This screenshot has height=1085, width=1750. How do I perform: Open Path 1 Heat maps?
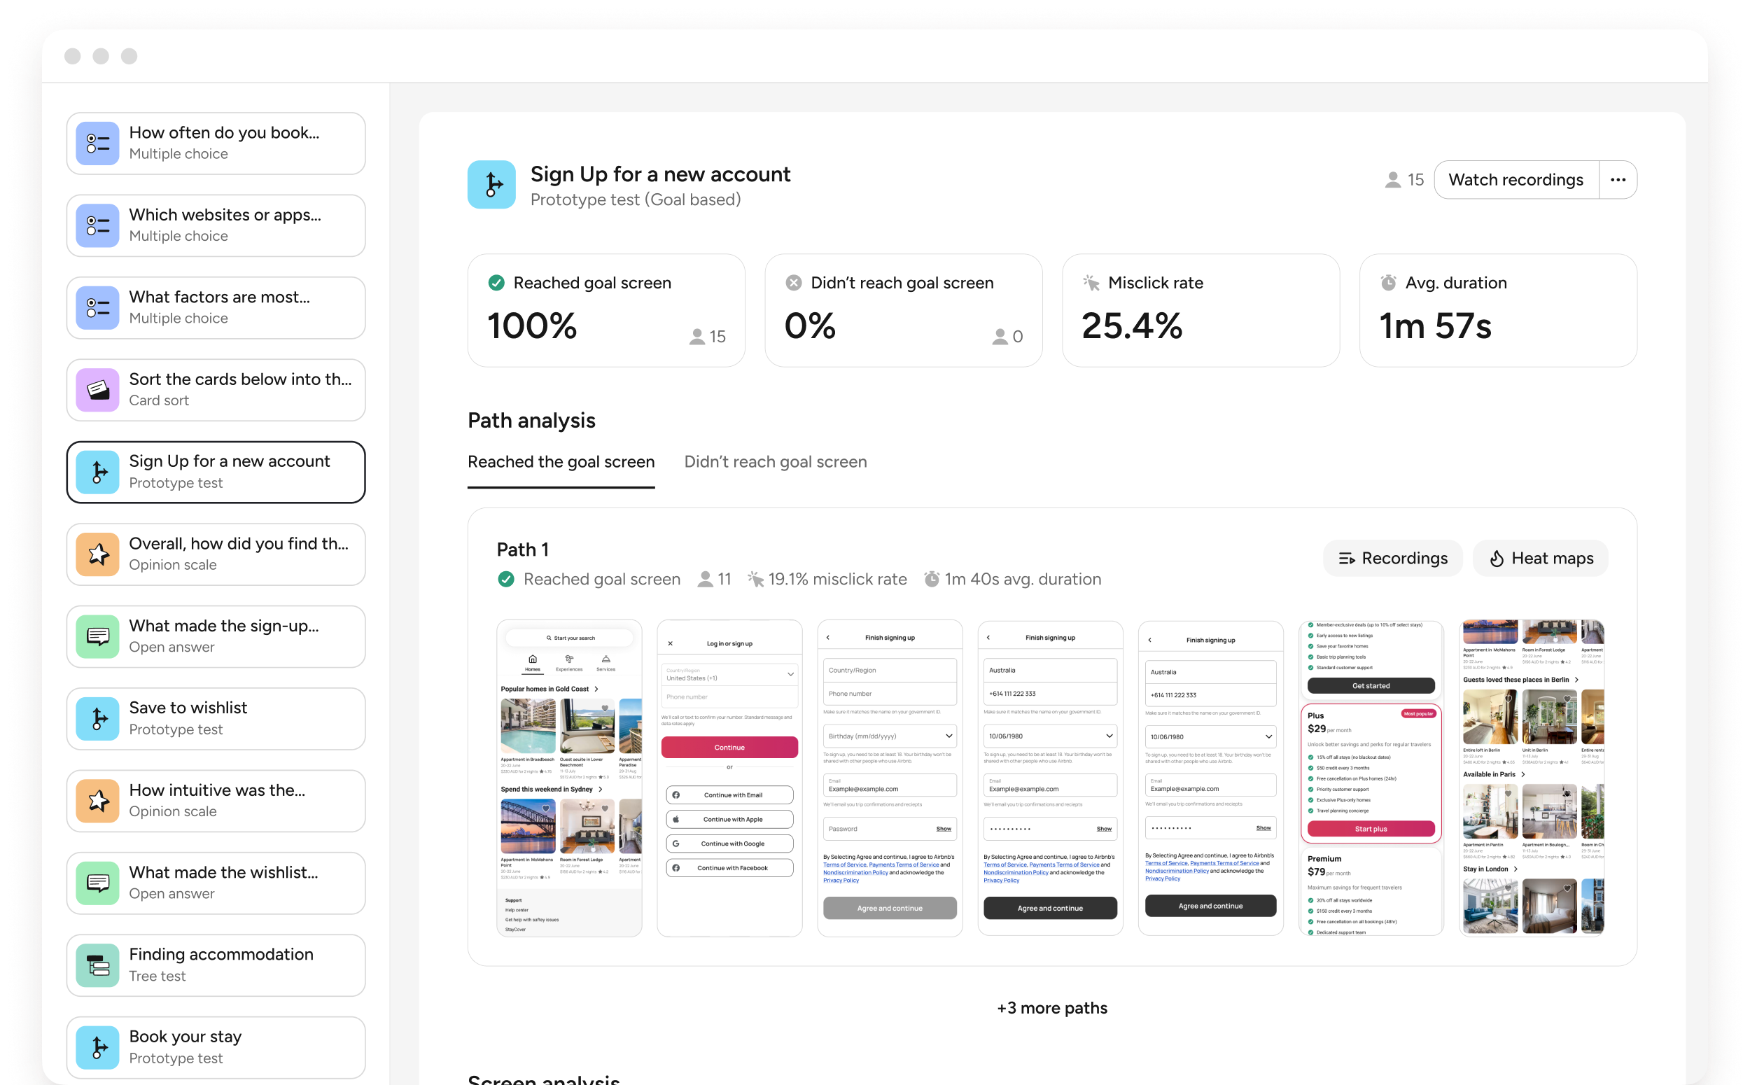tap(1541, 559)
